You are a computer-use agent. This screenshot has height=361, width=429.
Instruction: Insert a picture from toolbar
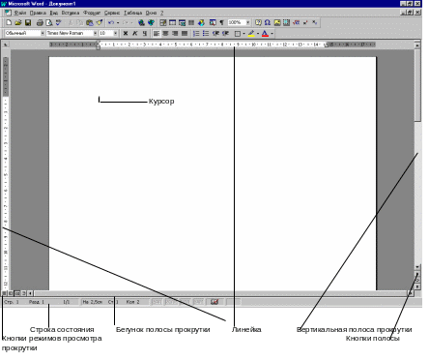[277, 22]
